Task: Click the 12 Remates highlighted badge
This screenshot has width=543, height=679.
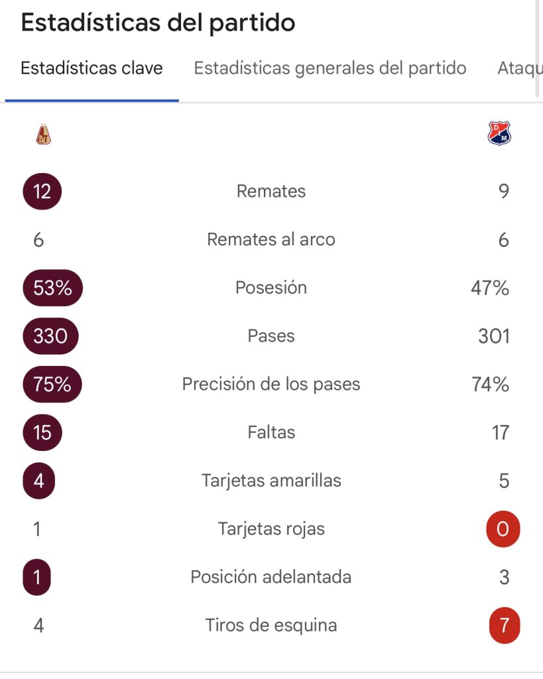Action: [42, 192]
